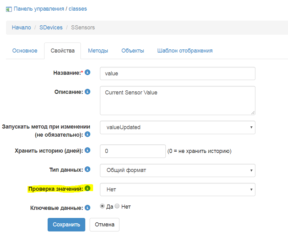Click the Название input field

[177, 73]
